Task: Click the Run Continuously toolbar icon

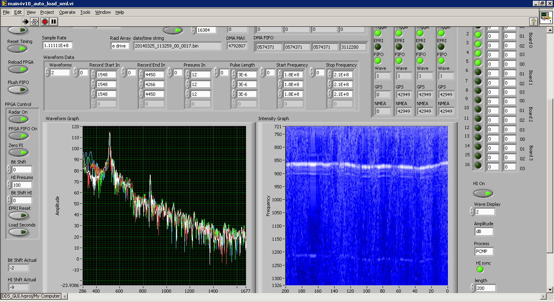Action: point(35,22)
